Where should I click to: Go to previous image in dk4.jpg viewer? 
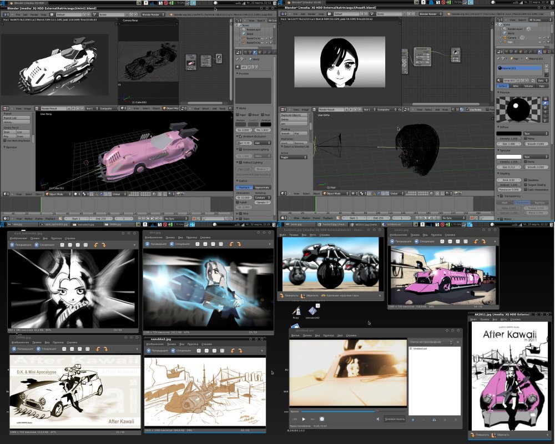click(x=156, y=244)
